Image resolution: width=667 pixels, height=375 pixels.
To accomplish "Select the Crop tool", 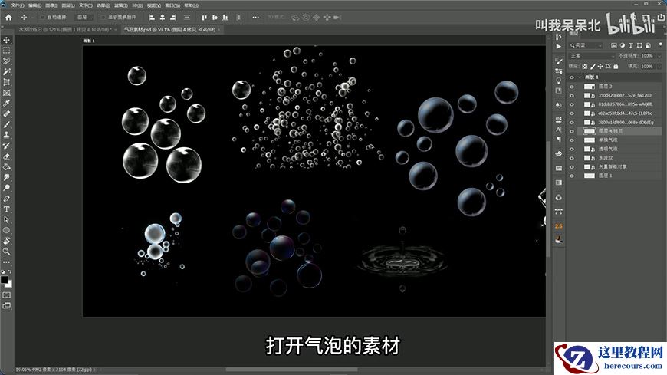I will tap(6, 82).
